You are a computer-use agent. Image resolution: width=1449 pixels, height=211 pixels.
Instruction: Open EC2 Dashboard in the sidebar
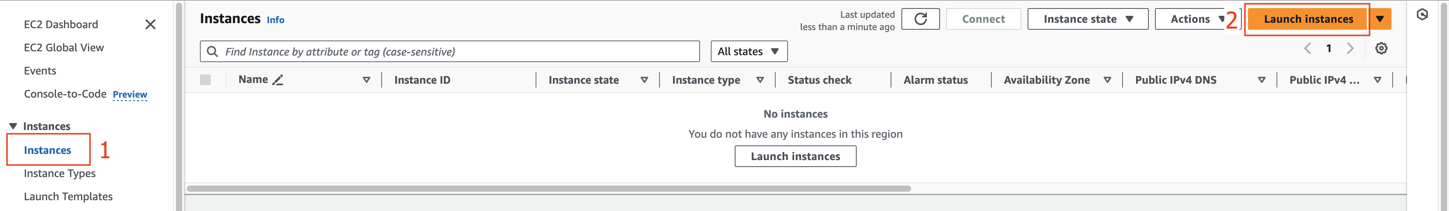point(61,24)
